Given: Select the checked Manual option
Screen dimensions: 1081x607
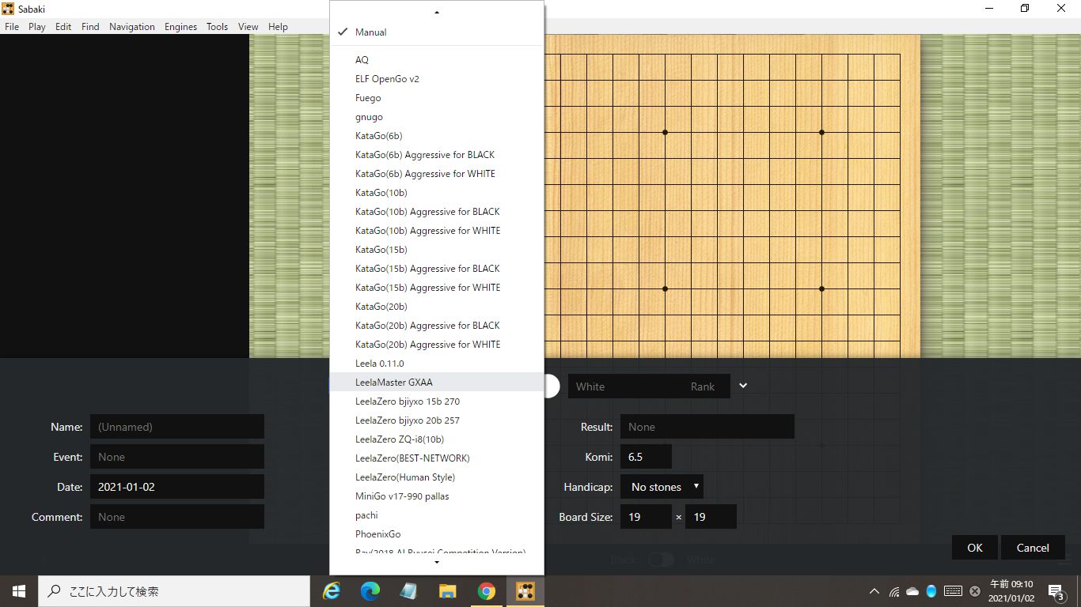Looking at the screenshot, I should coord(437,32).
